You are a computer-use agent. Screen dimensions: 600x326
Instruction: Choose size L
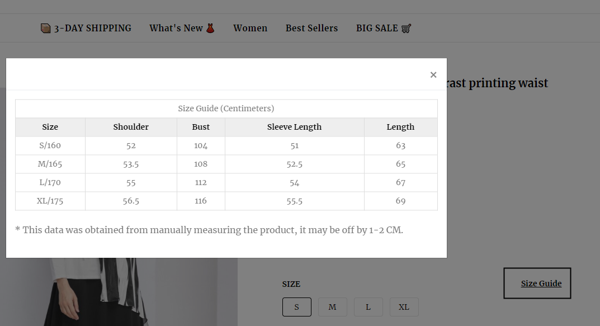368,307
